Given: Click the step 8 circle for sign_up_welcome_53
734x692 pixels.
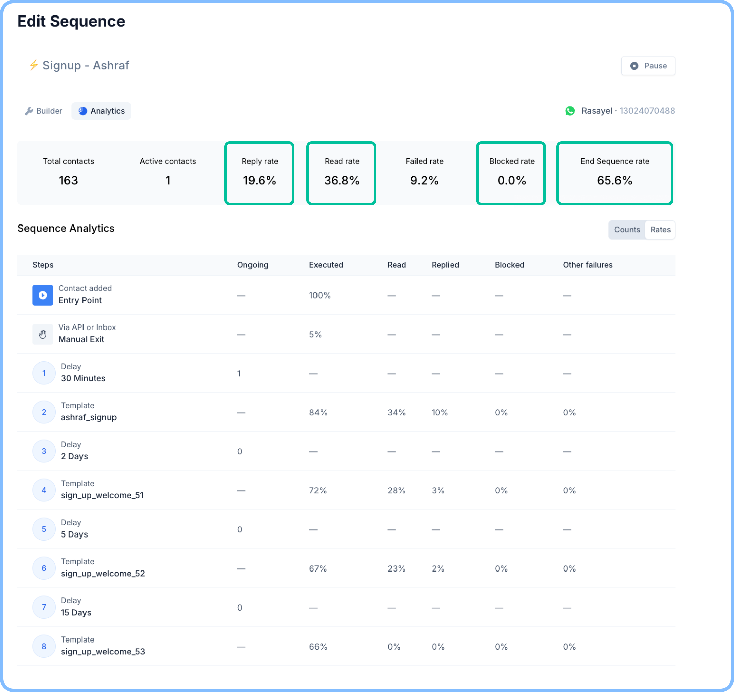Looking at the screenshot, I should point(43,646).
